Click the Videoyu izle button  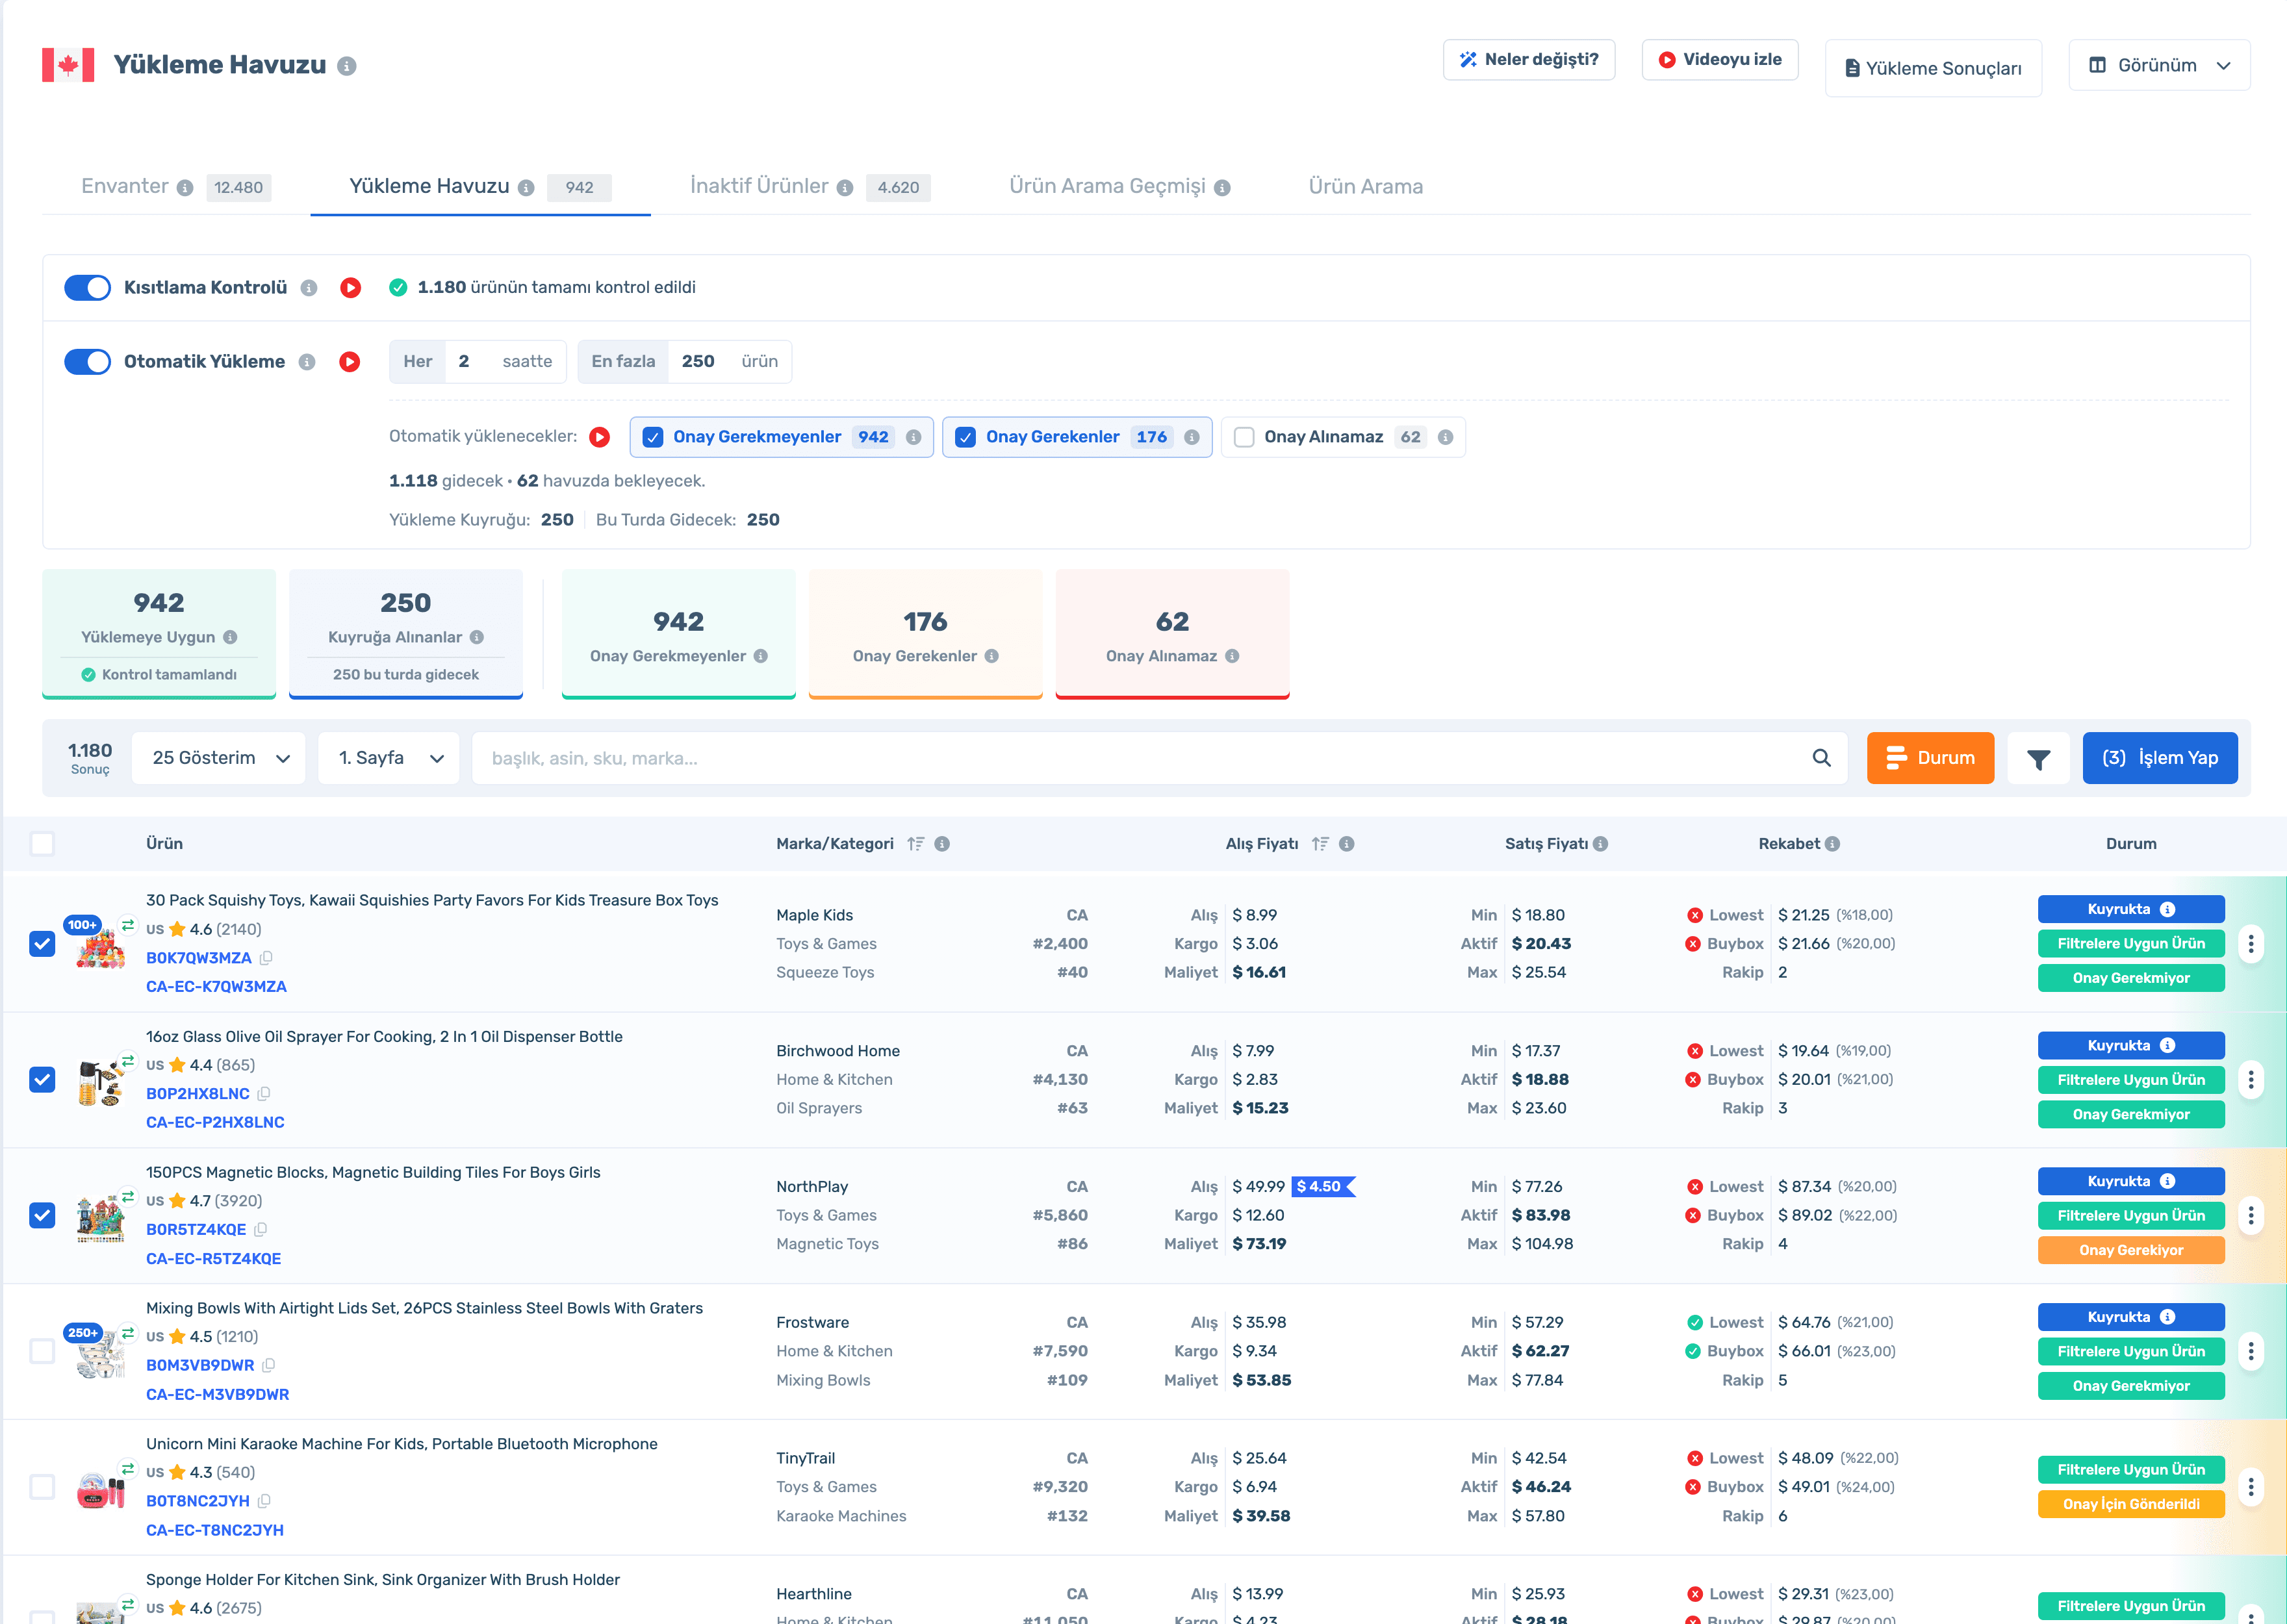click(1720, 60)
